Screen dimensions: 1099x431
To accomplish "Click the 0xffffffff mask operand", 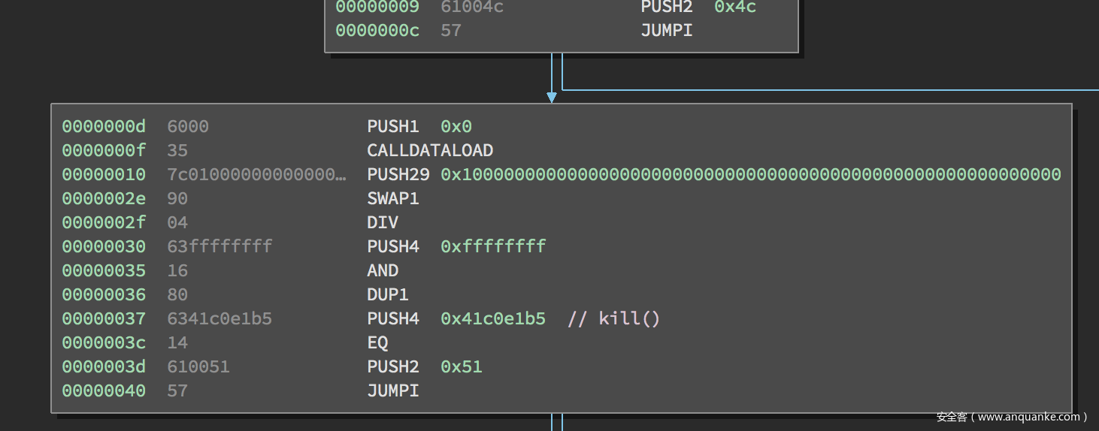I will pos(492,246).
